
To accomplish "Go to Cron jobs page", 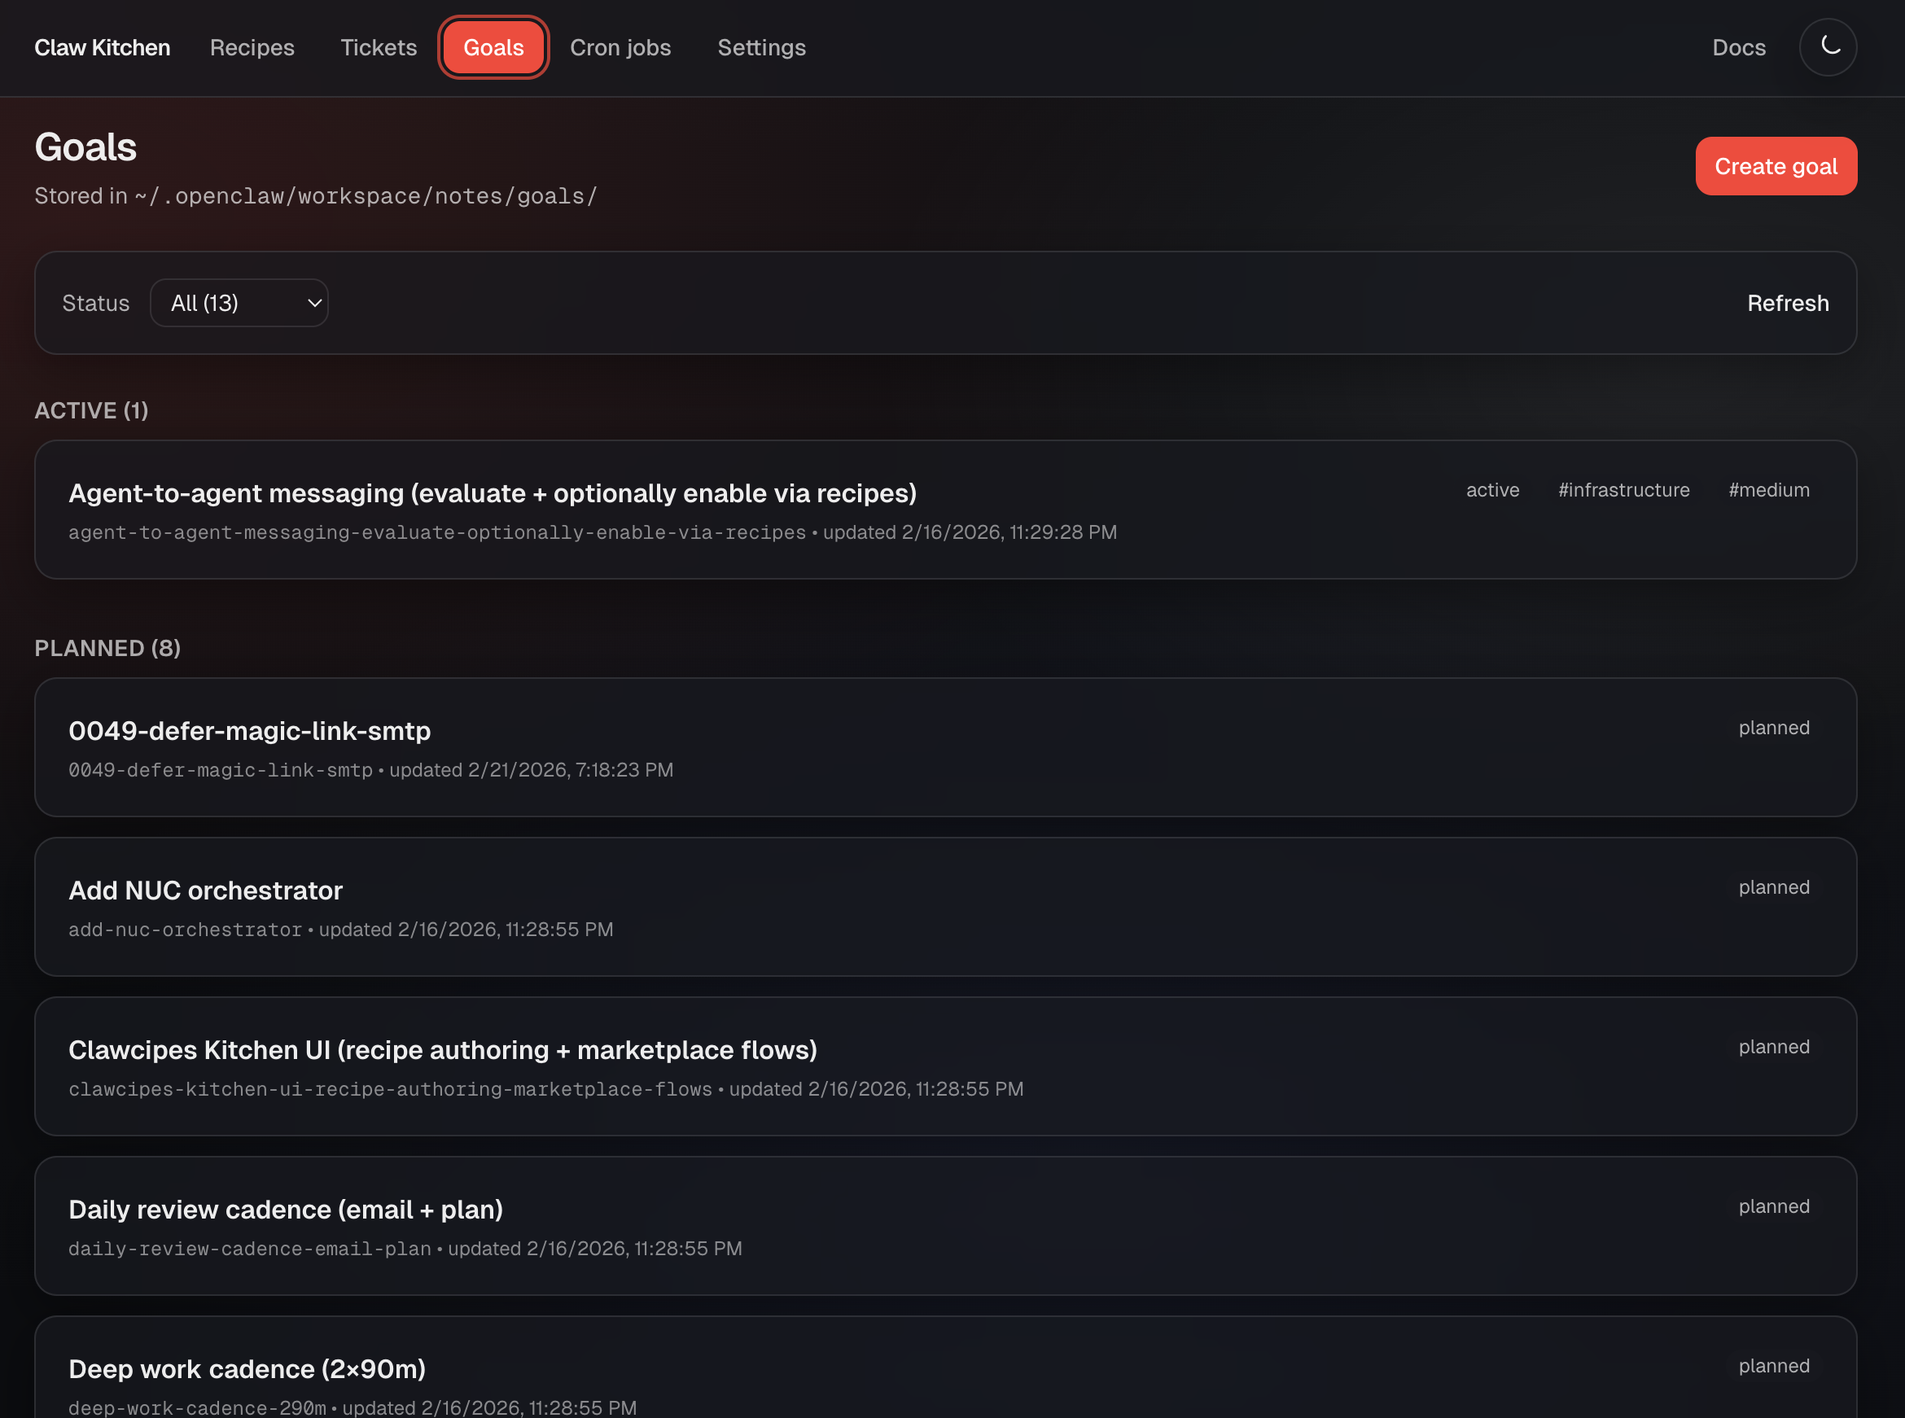I will 620,47.
